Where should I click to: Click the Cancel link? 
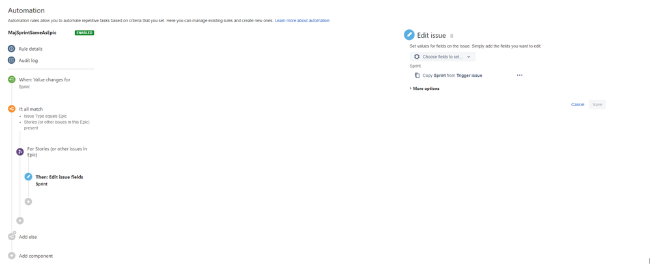pos(578,104)
